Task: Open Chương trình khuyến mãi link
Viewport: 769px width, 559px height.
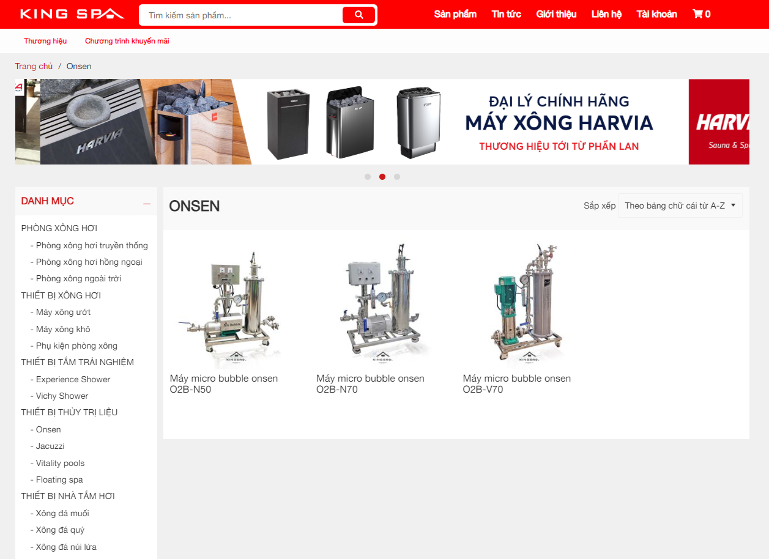Action: pos(127,41)
